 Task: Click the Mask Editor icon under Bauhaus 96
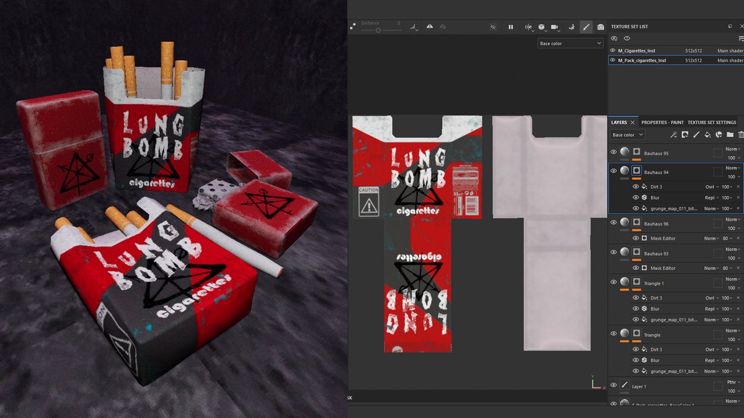click(x=645, y=238)
